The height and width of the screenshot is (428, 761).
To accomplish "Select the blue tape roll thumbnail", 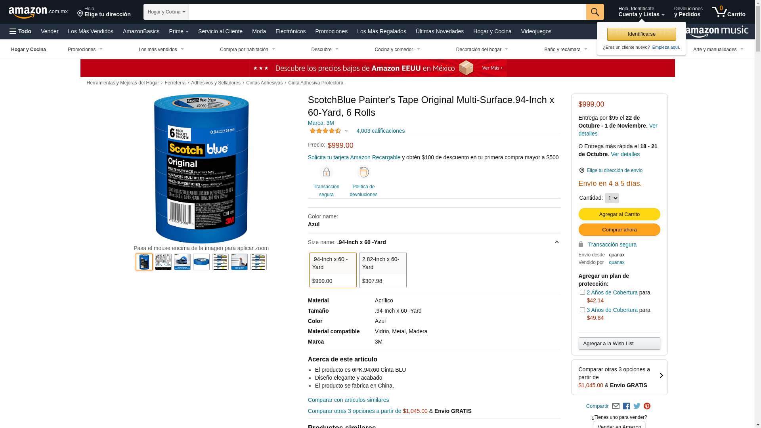I will (x=201, y=262).
